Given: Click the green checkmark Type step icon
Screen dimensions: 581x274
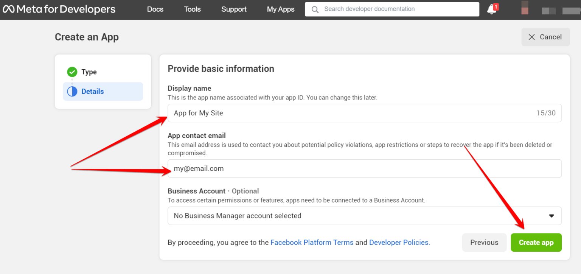Looking at the screenshot, I should [72, 72].
